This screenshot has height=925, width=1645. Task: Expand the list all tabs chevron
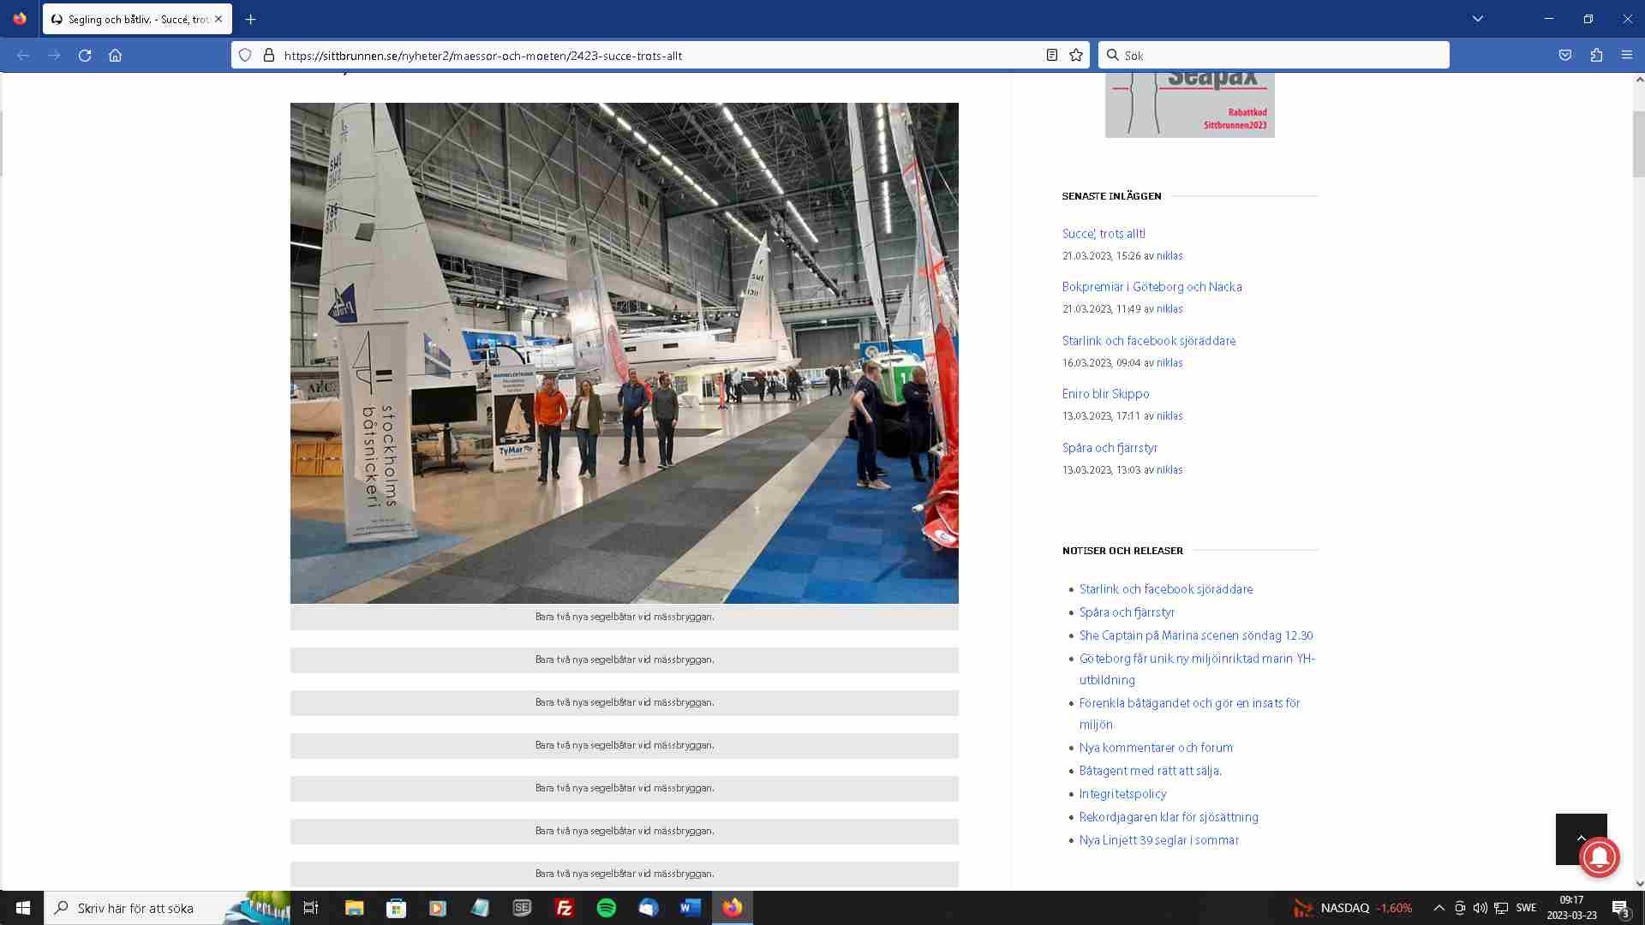pyautogui.click(x=1478, y=19)
